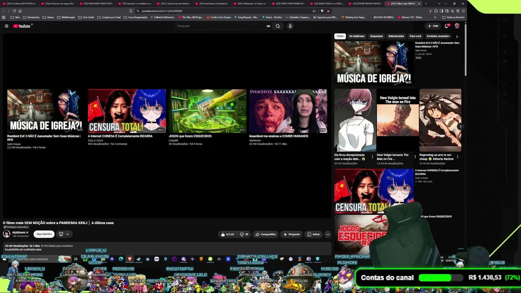Open the Task View taskbar icon

point(76,259)
